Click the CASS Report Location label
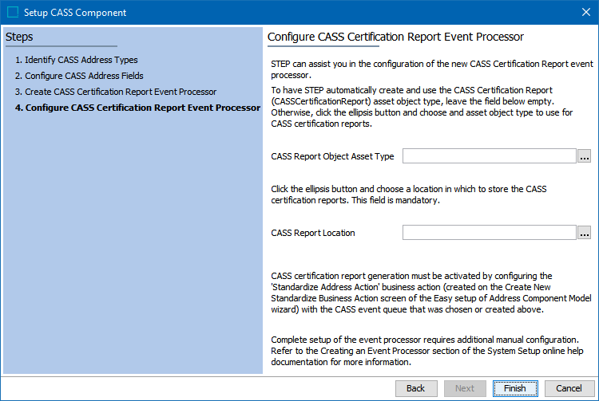This screenshot has width=599, height=401. point(313,233)
